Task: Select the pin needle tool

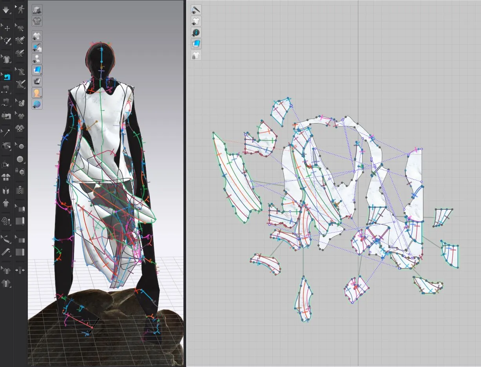Action: tap(7, 133)
